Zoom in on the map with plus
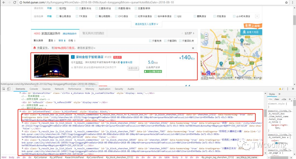The image size is (296, 159). (x=206, y=35)
